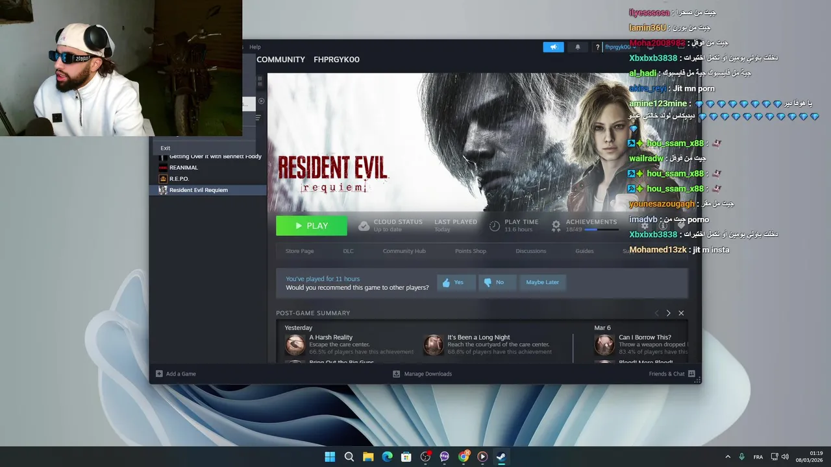This screenshot has width=831, height=467.
Task: Open Microsoft Edge from taskbar
Action: pyautogui.click(x=387, y=457)
